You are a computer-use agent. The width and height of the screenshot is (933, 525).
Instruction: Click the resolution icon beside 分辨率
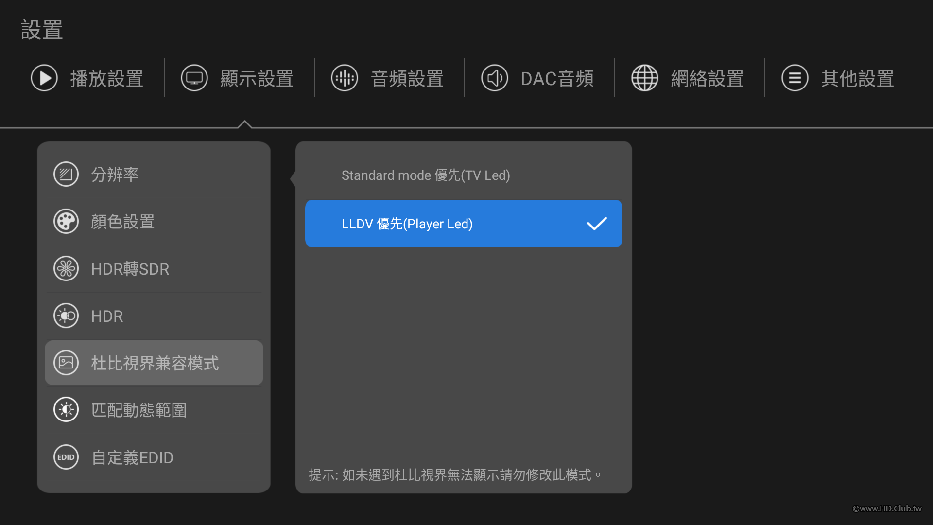pos(66,174)
